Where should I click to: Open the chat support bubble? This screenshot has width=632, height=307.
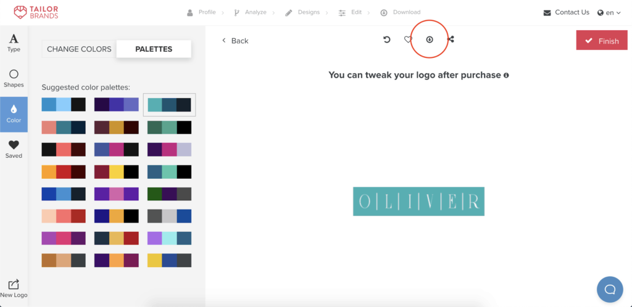[x=610, y=289]
